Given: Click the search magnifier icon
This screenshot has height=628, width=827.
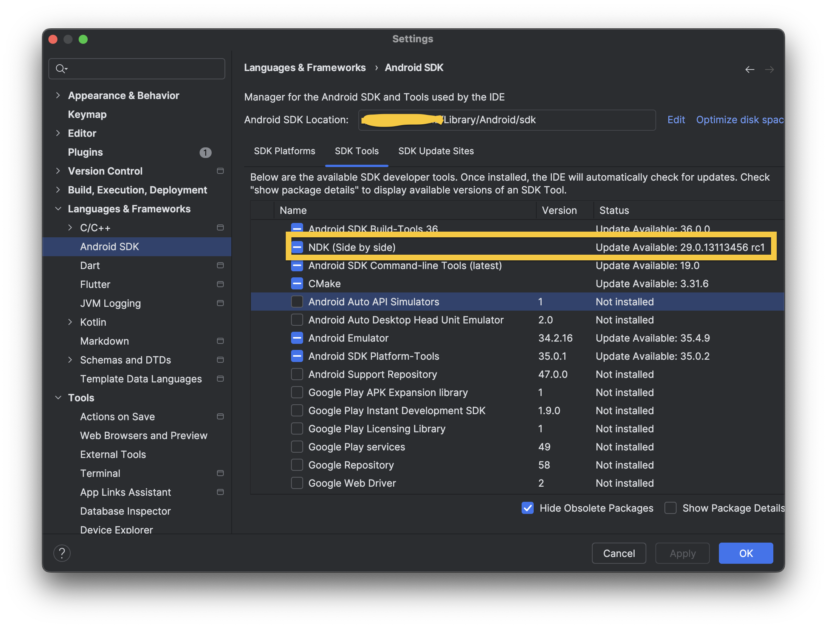Looking at the screenshot, I should click(x=60, y=69).
